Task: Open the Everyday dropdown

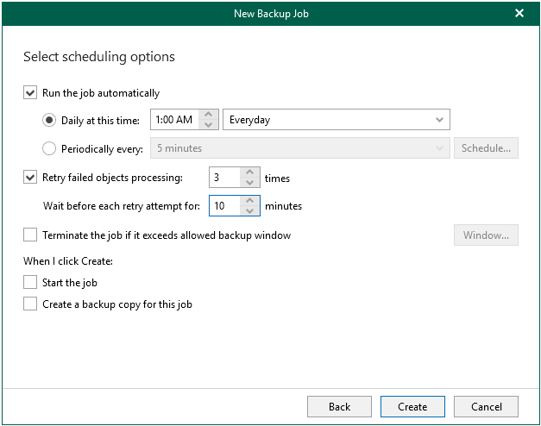Action: tap(337, 119)
